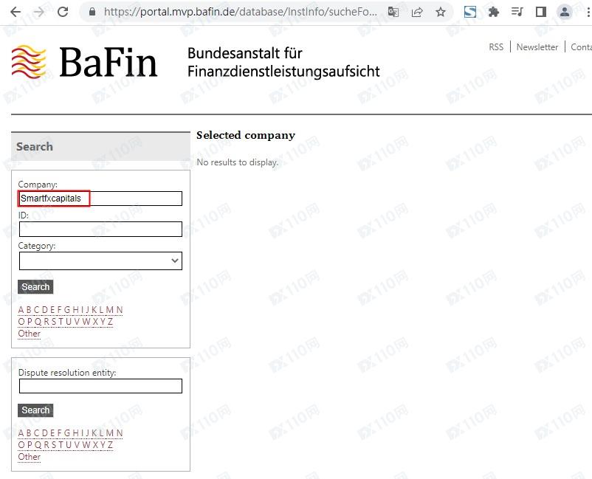Viewport: 592px width, 479px height.
Task: Open the media controls icon
Action: 517,12
